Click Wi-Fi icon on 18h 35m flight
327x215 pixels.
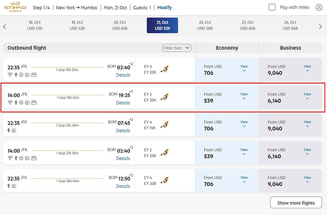(10, 75)
